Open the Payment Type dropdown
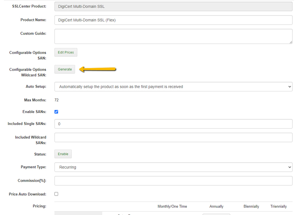Screen dimensions: 297x215 173,167
